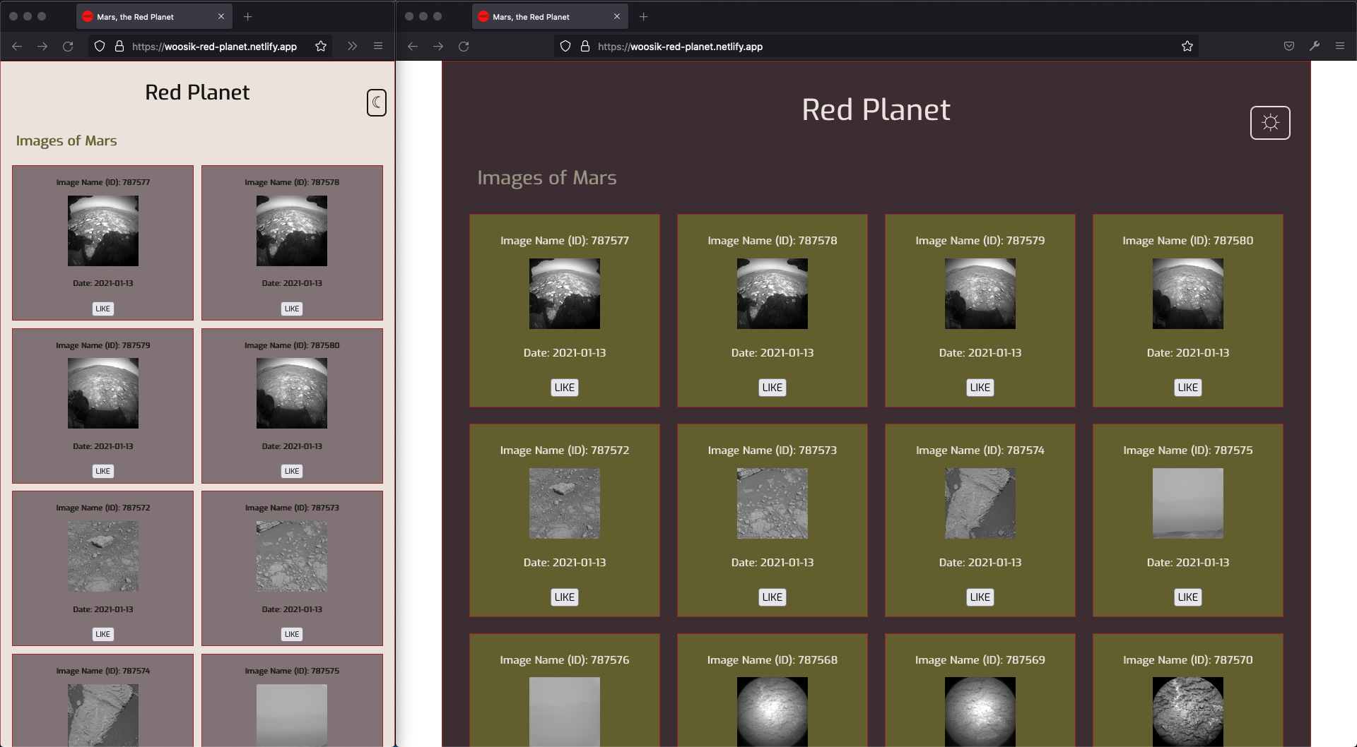Viewport: 1357px width, 747px height.
Task: Like image 787573 in right window
Action: pyautogui.click(x=773, y=597)
